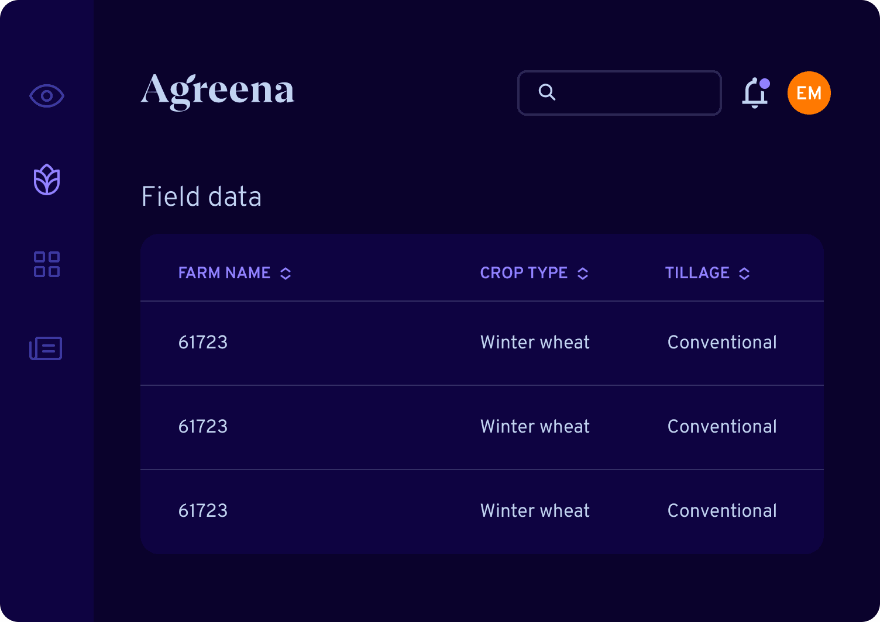
Task: Sort by the CROP TYPE chevron arrows
Action: click(x=583, y=274)
